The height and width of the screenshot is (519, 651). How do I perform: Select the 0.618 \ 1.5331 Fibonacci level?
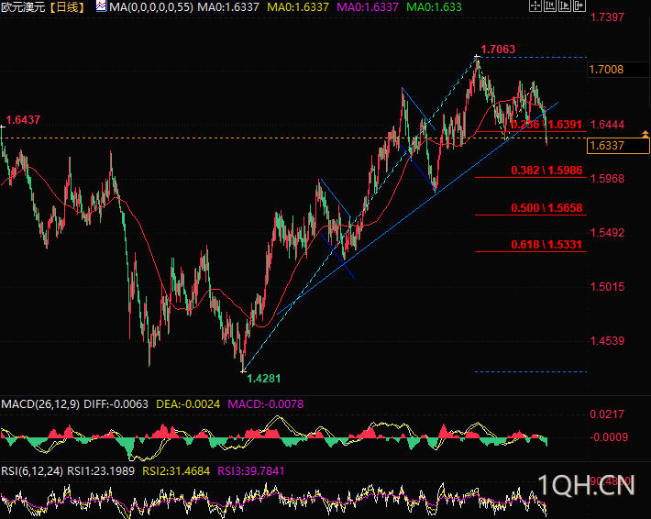[x=546, y=245]
